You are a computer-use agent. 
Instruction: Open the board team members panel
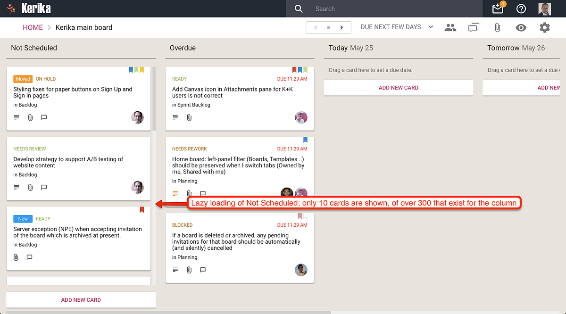pos(450,27)
